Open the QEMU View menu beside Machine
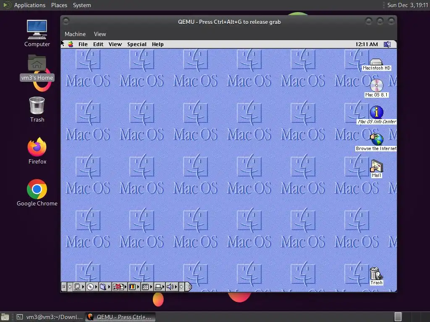 pos(100,34)
